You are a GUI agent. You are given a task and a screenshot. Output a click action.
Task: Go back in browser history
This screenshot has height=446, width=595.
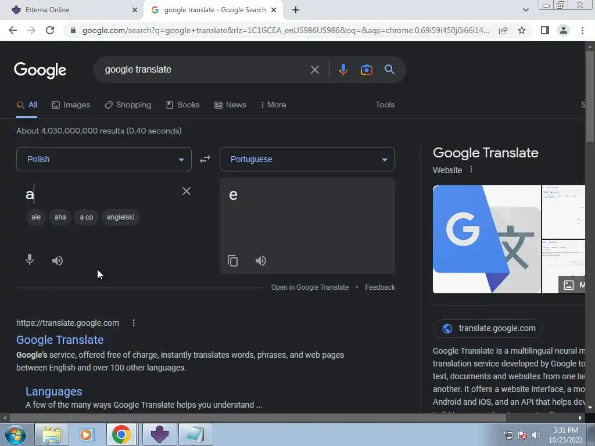point(13,30)
